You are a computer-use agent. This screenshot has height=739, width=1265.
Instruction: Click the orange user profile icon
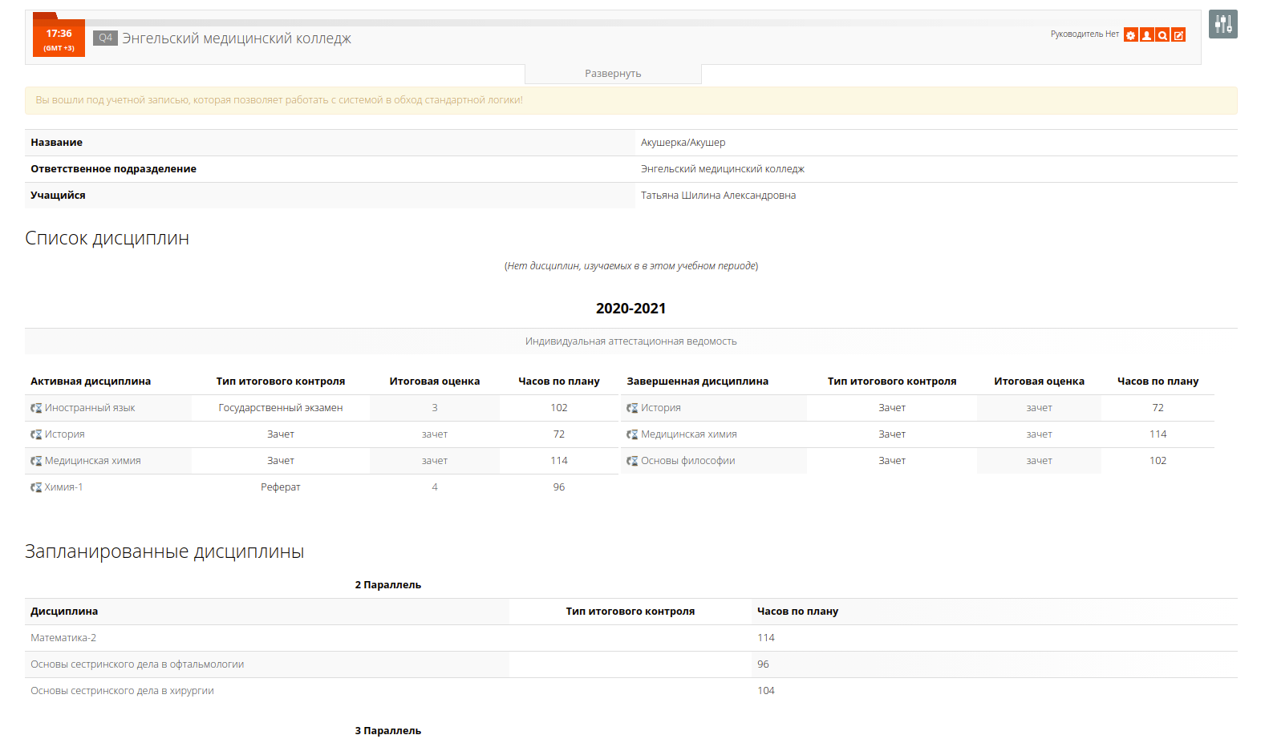click(1146, 35)
